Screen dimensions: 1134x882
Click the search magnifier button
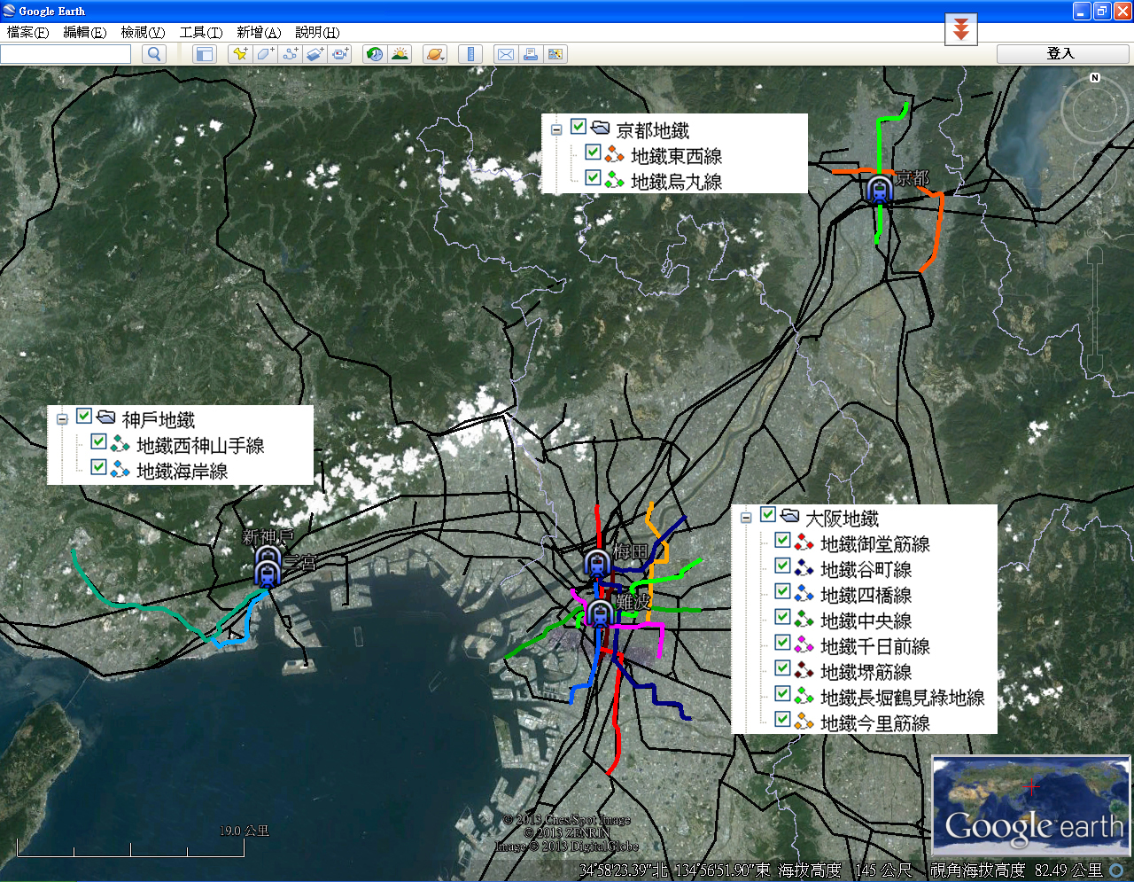(x=154, y=54)
